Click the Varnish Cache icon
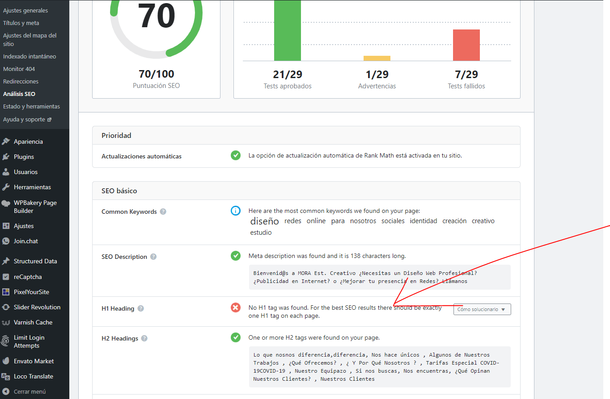The width and height of the screenshot is (610, 399). pos(6,322)
